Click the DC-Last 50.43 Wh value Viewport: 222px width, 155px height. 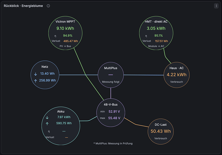click(161, 131)
